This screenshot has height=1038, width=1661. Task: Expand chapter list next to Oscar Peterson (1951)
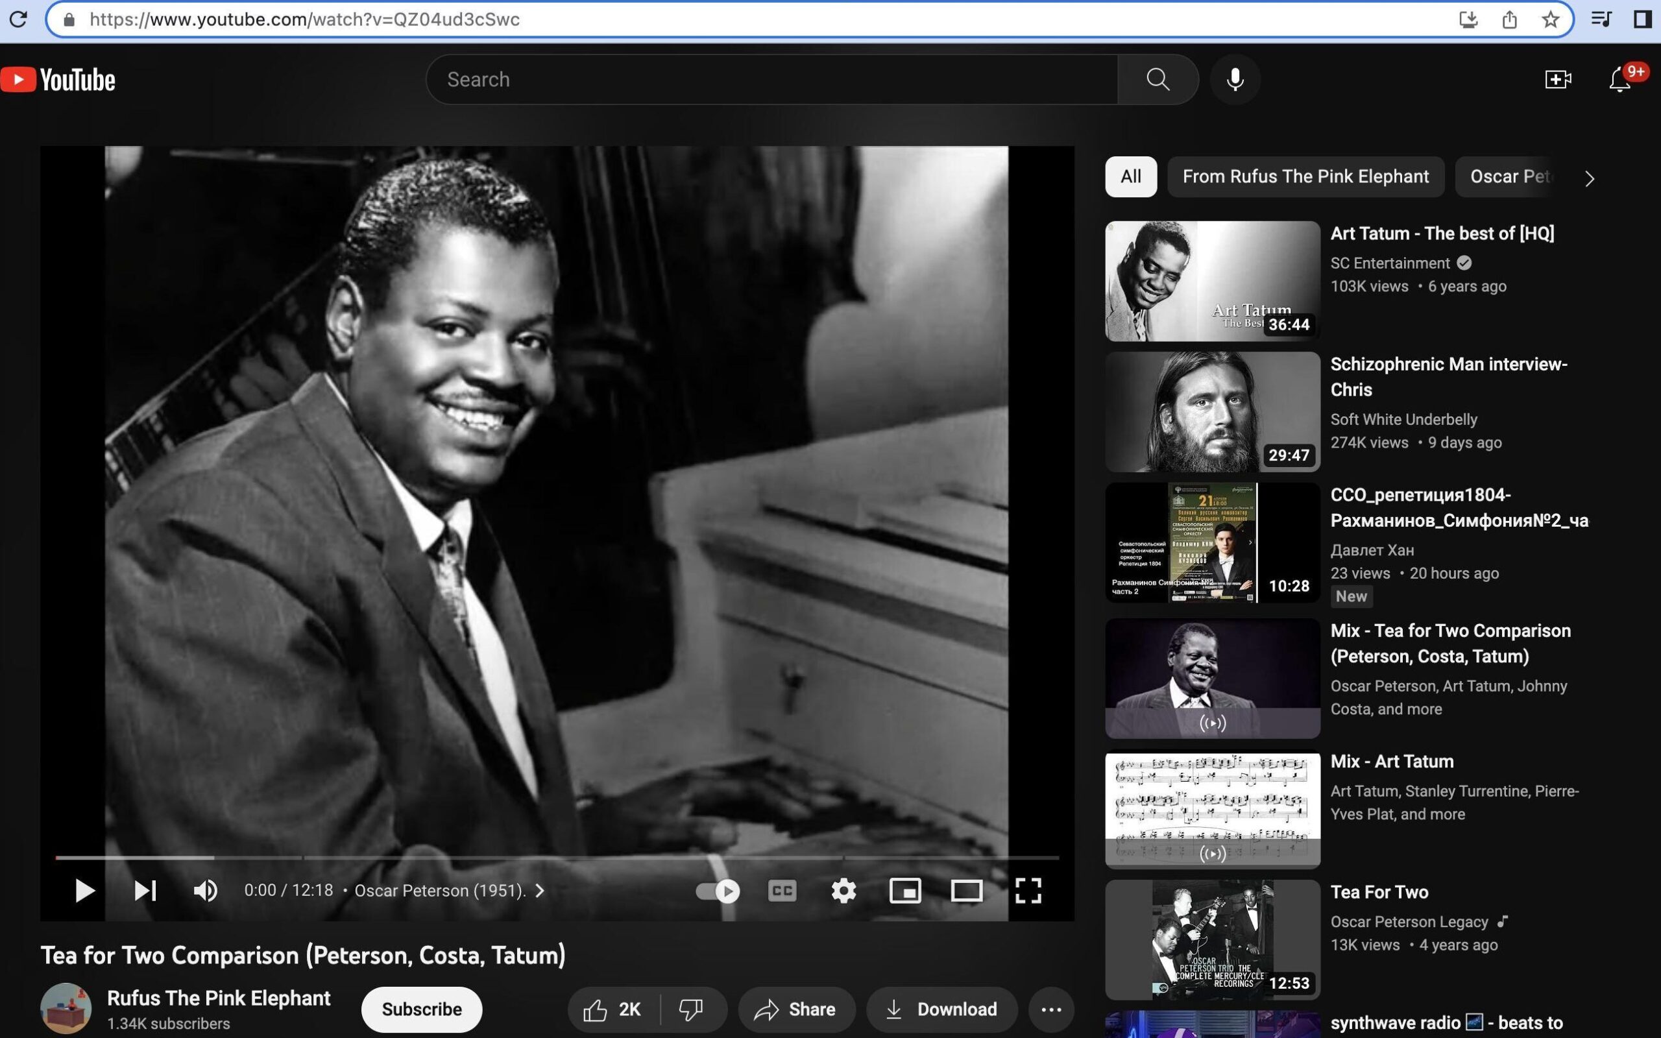click(540, 890)
